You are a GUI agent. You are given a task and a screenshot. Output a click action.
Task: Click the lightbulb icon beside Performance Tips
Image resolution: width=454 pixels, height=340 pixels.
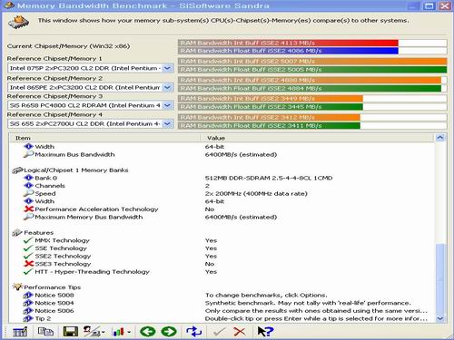(x=17, y=287)
